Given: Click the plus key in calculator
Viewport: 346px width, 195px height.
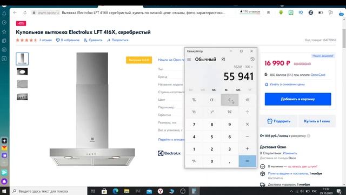Looking at the screenshot, I should 248,149.
